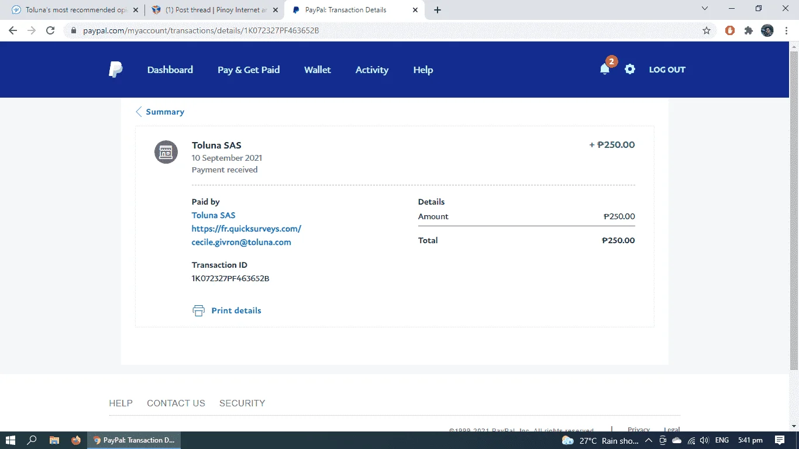The width and height of the screenshot is (799, 449).
Task: Close the PayPal Transaction Details tab
Action: [x=415, y=10]
